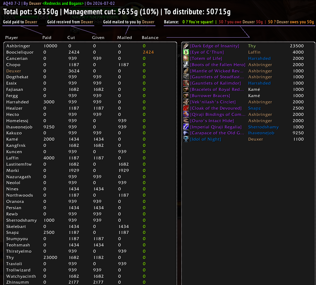Click the Given column header
Viewport: 316px width, 285px height.
(x=98, y=38)
